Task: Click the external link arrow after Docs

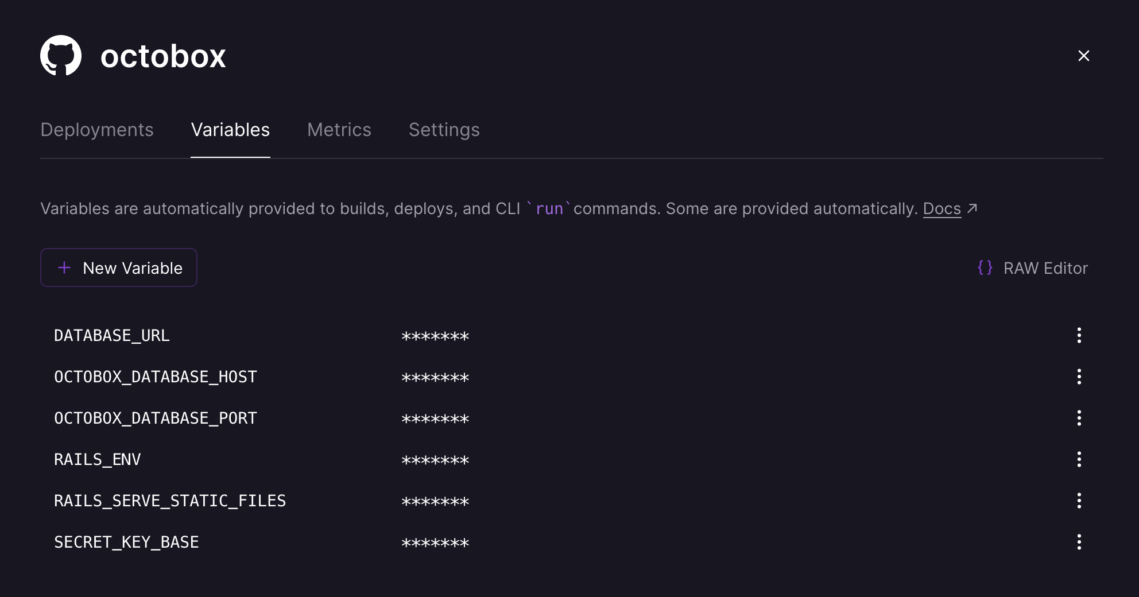Action: click(x=973, y=209)
